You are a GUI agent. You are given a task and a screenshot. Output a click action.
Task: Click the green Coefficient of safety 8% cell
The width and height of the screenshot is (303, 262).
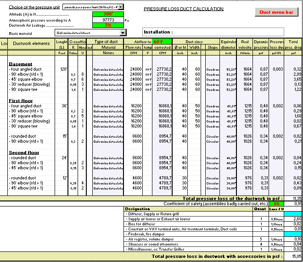click(277, 203)
